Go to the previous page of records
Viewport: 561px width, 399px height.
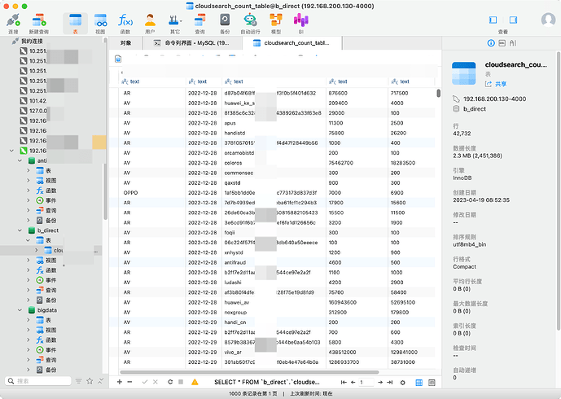tap(353, 383)
